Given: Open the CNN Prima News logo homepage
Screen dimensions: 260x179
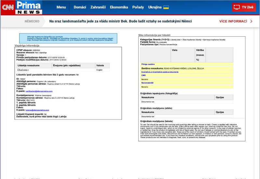Looking at the screenshot, I should pos(21,7).
